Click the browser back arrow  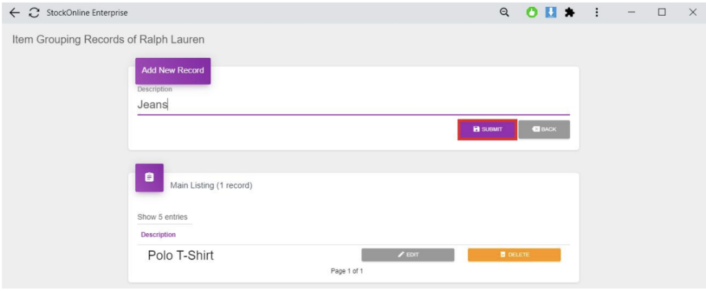[14, 13]
